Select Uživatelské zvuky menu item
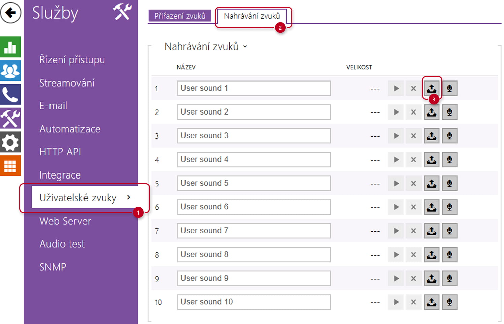Screen dimensions: 504x324 pos(85,198)
